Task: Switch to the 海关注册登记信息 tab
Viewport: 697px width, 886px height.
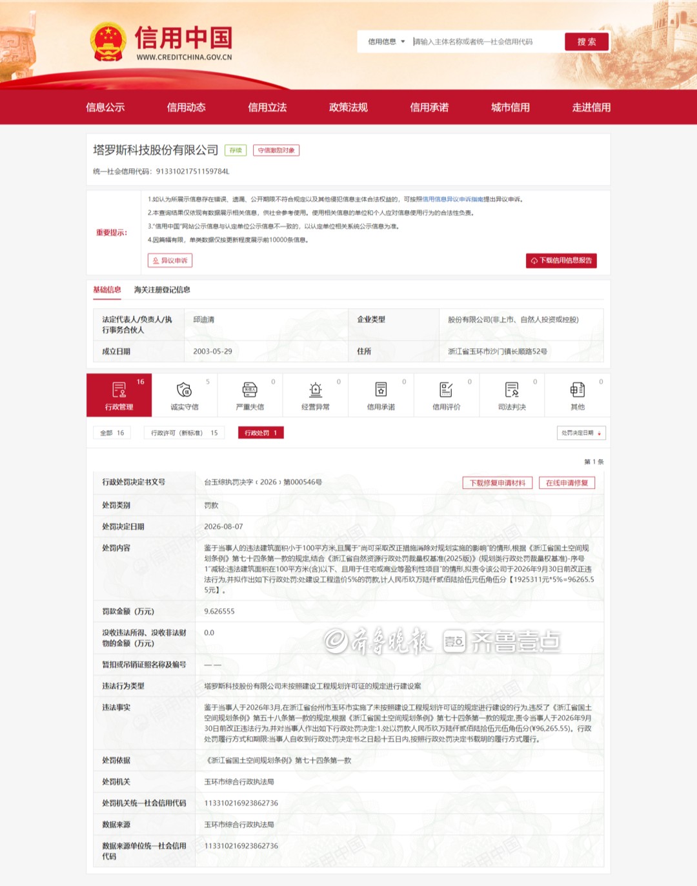Action: 162,290
